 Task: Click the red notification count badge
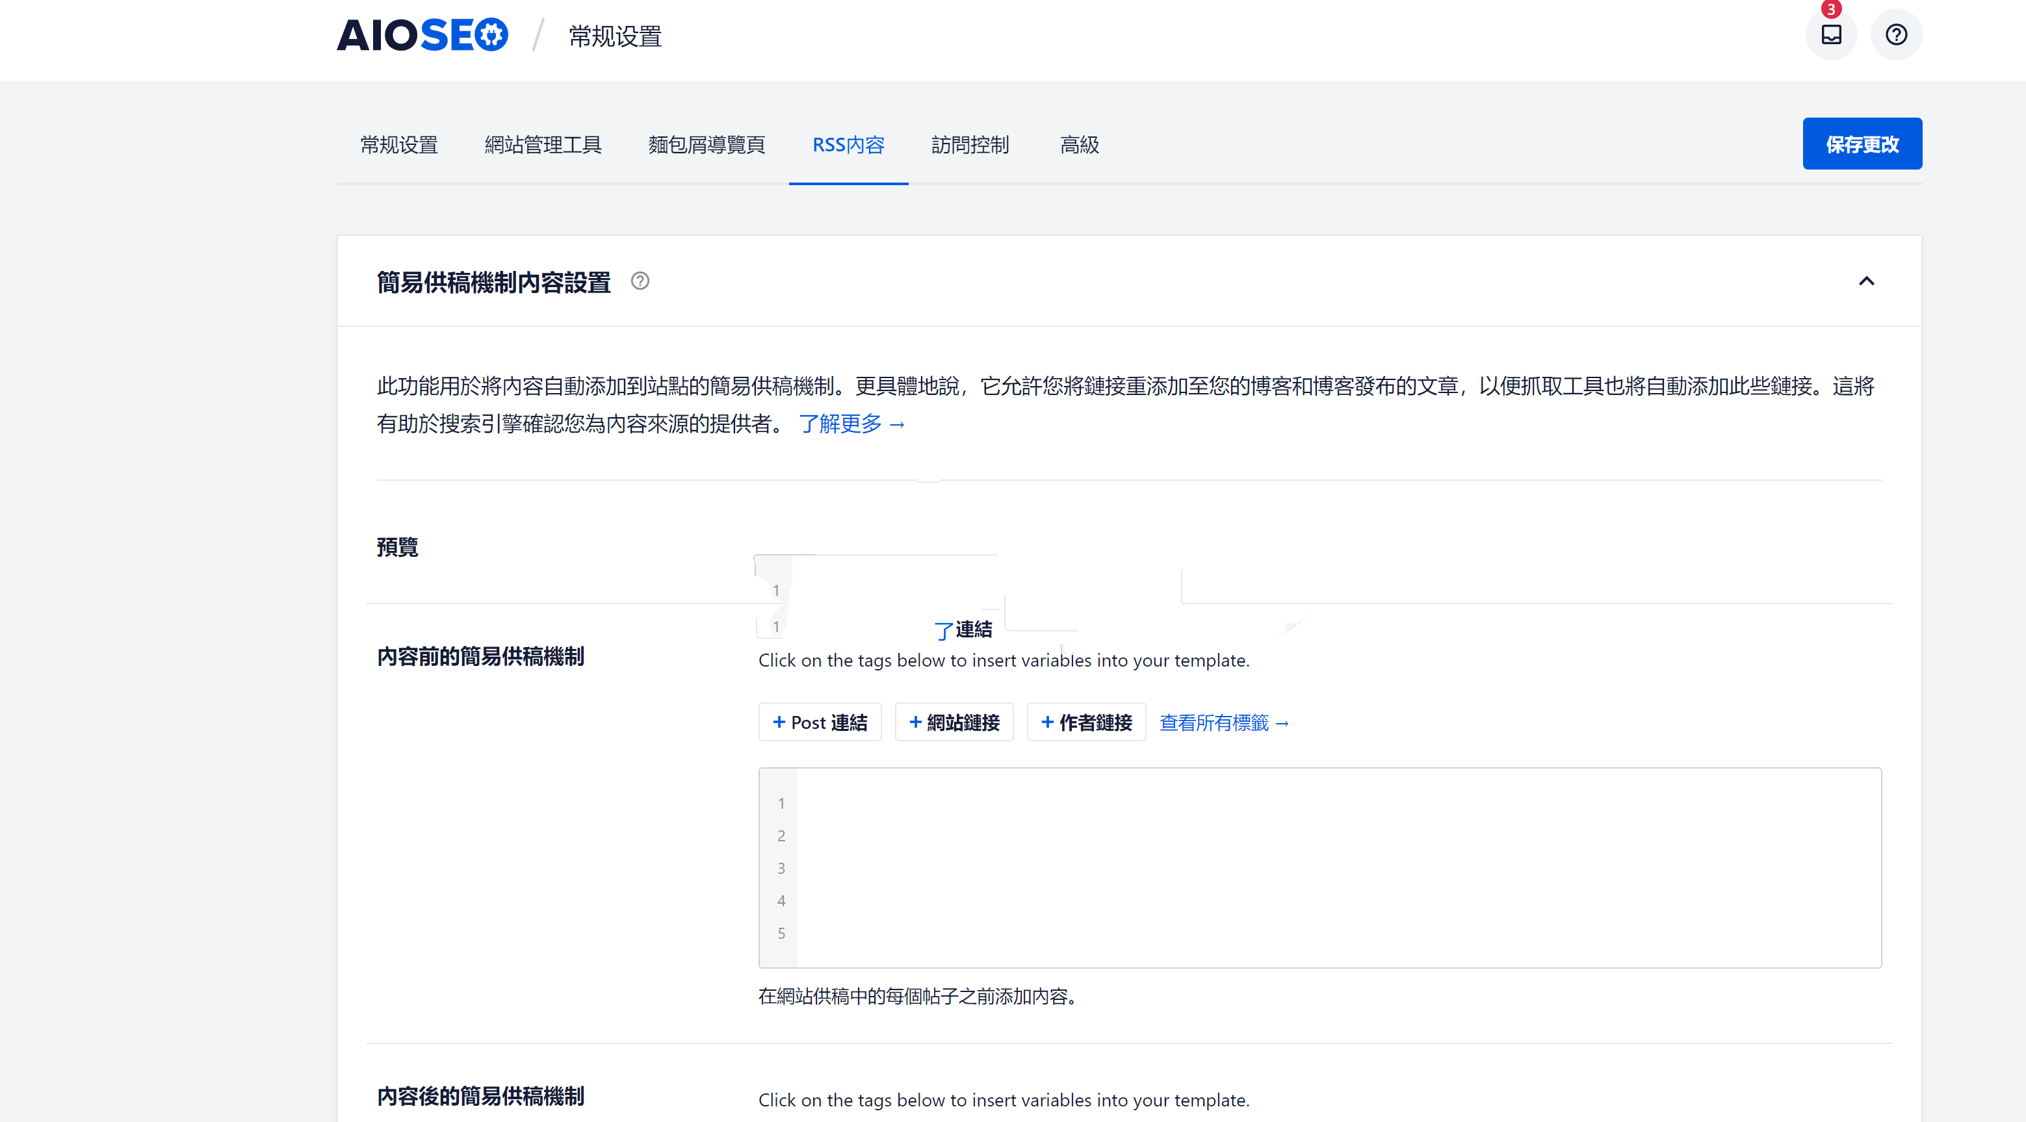(x=1831, y=10)
